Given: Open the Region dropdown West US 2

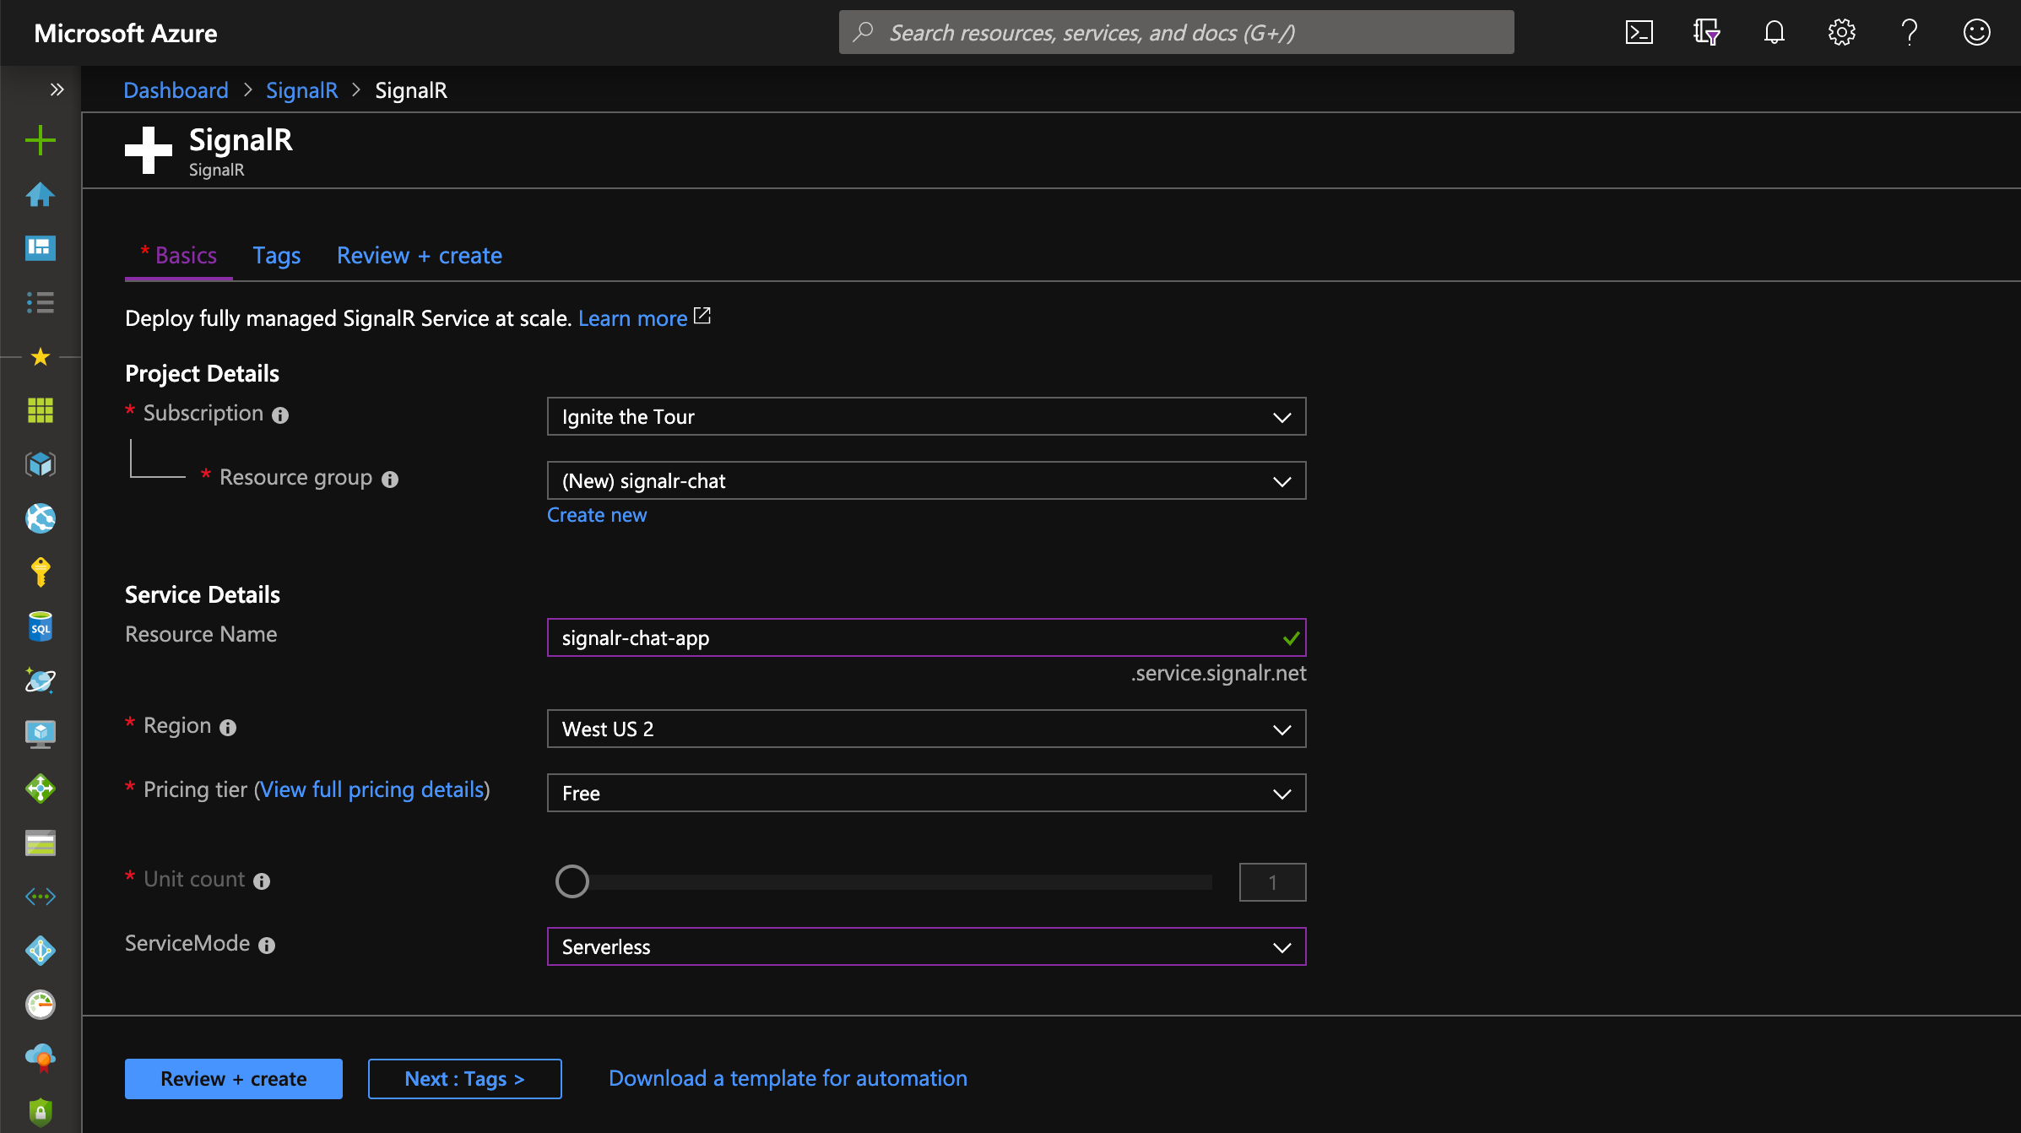Looking at the screenshot, I should [x=927, y=729].
